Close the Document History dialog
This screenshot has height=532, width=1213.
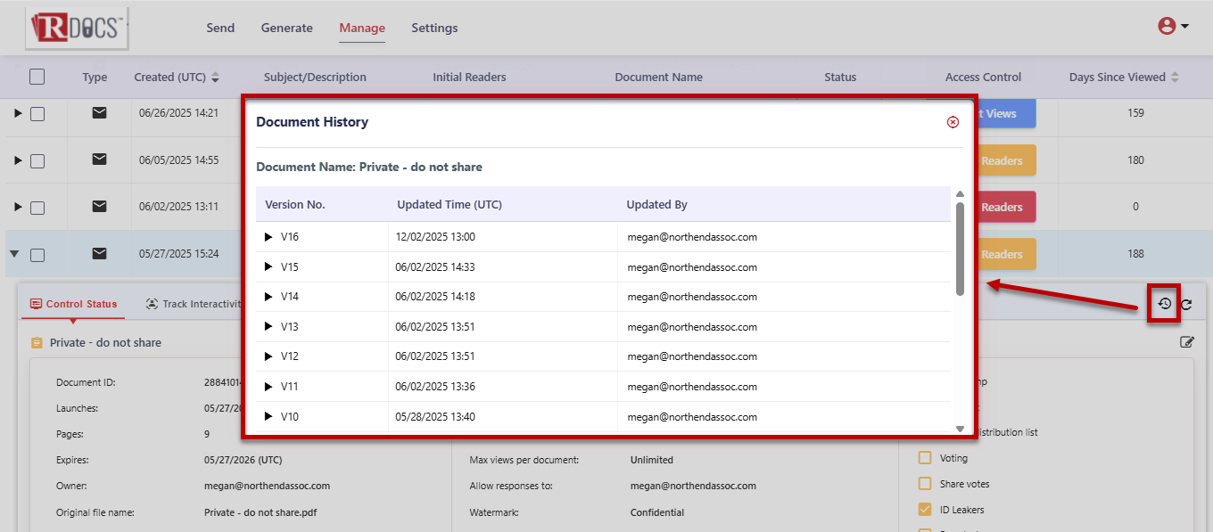tap(953, 122)
